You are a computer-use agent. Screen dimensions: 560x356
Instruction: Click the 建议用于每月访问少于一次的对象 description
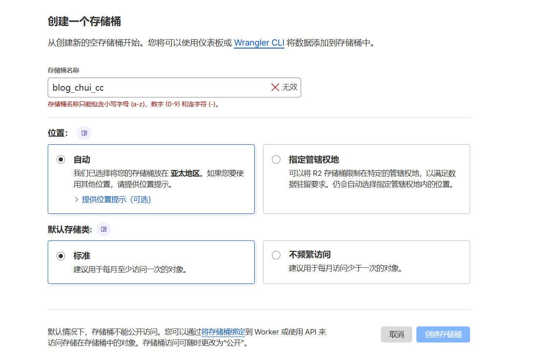tap(345, 268)
